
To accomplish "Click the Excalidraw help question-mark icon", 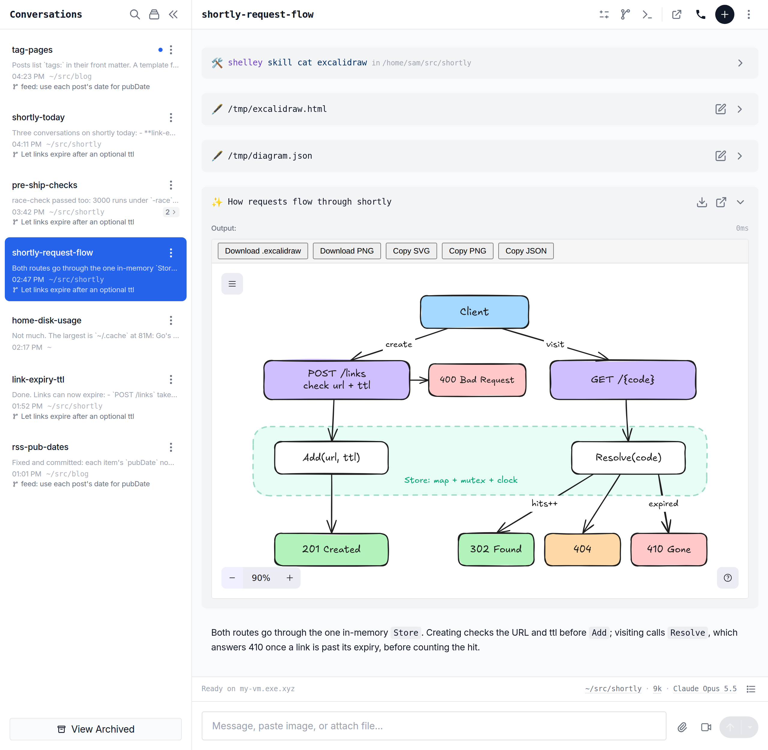I will coord(727,578).
